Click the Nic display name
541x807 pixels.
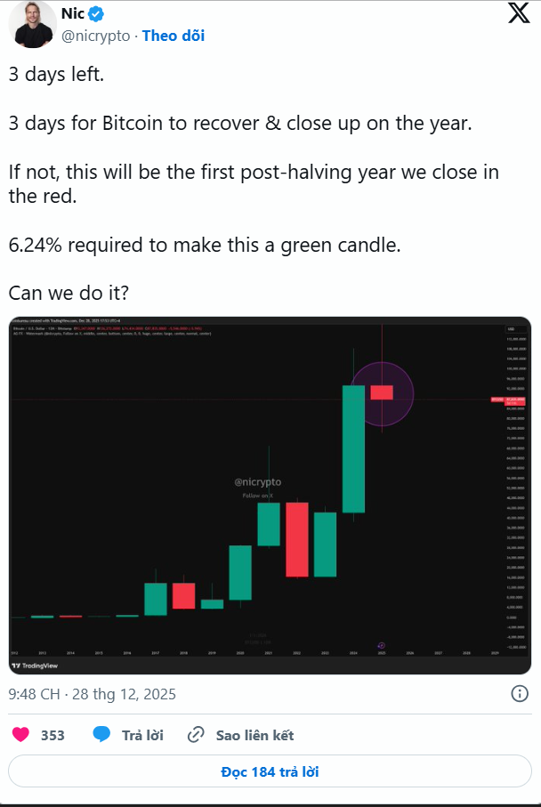73,14
